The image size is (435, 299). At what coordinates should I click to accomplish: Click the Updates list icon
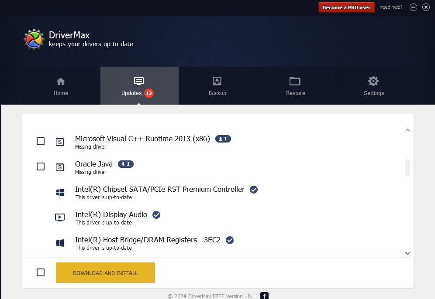click(139, 81)
